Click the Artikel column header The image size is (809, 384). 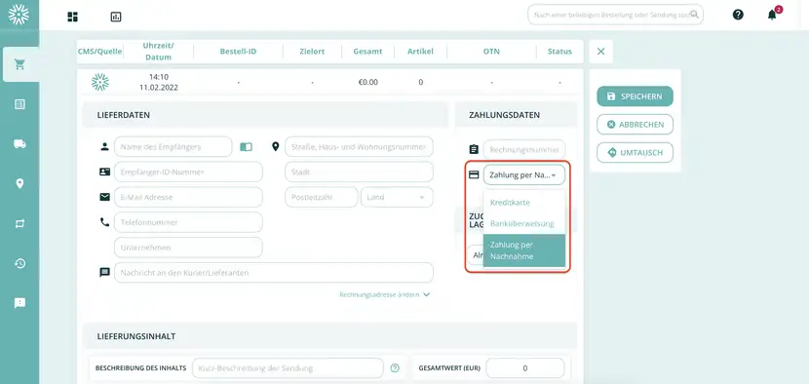(420, 52)
